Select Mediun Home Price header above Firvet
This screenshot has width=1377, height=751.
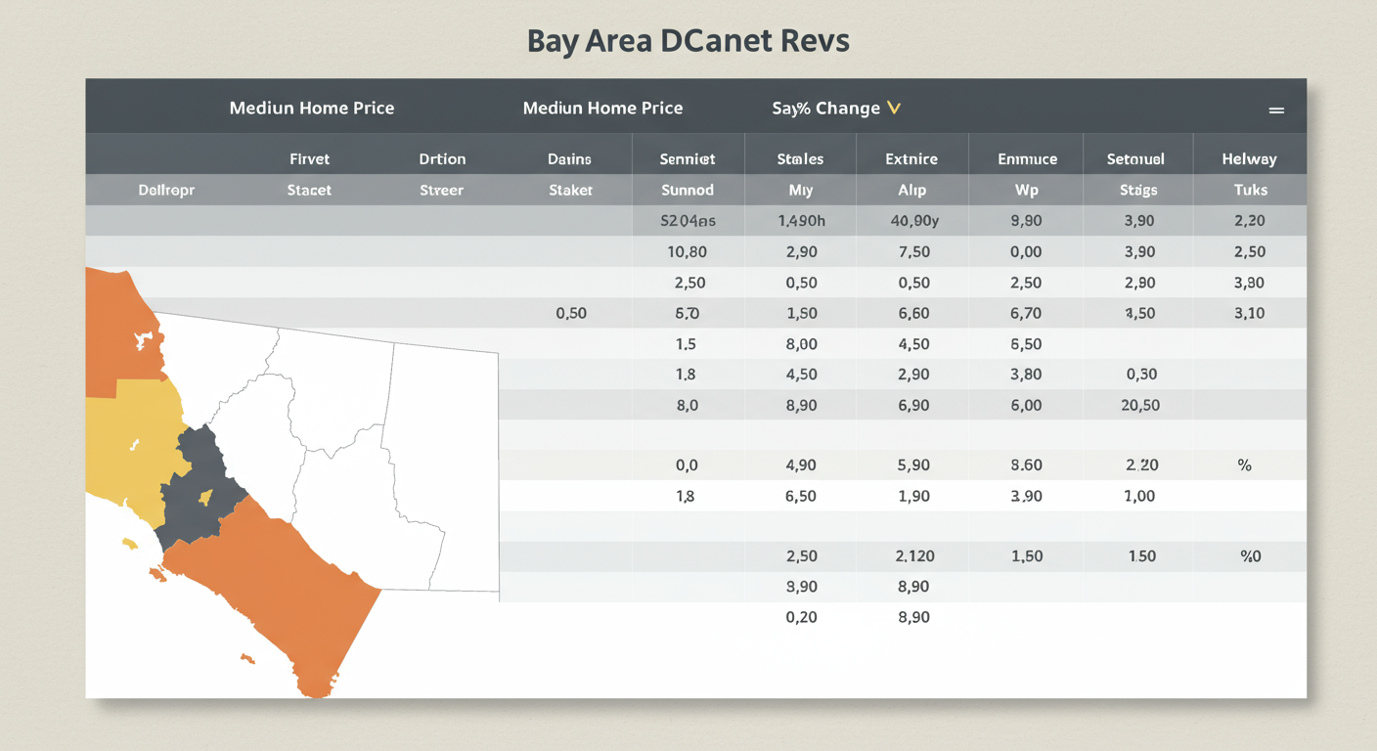click(x=311, y=108)
